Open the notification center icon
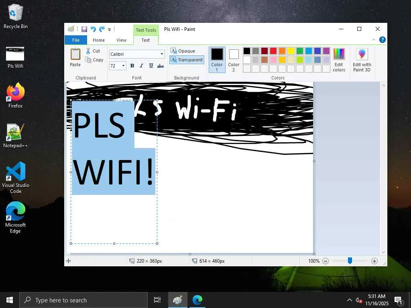 point(399,300)
